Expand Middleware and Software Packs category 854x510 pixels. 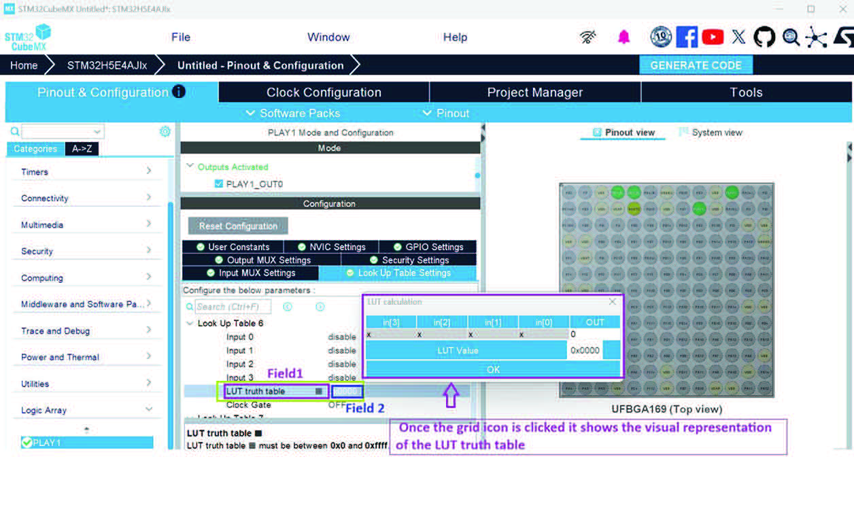click(x=148, y=304)
